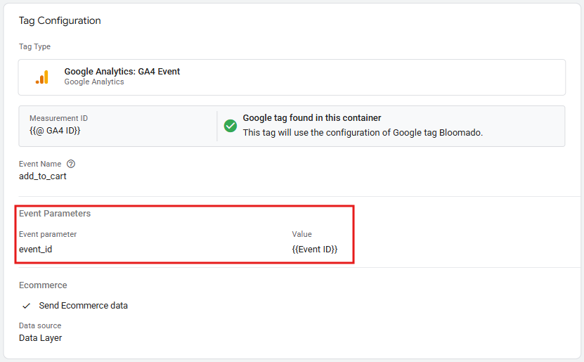This screenshot has height=362, width=584.
Task: Open the Event Name help icon
Action: click(70, 164)
